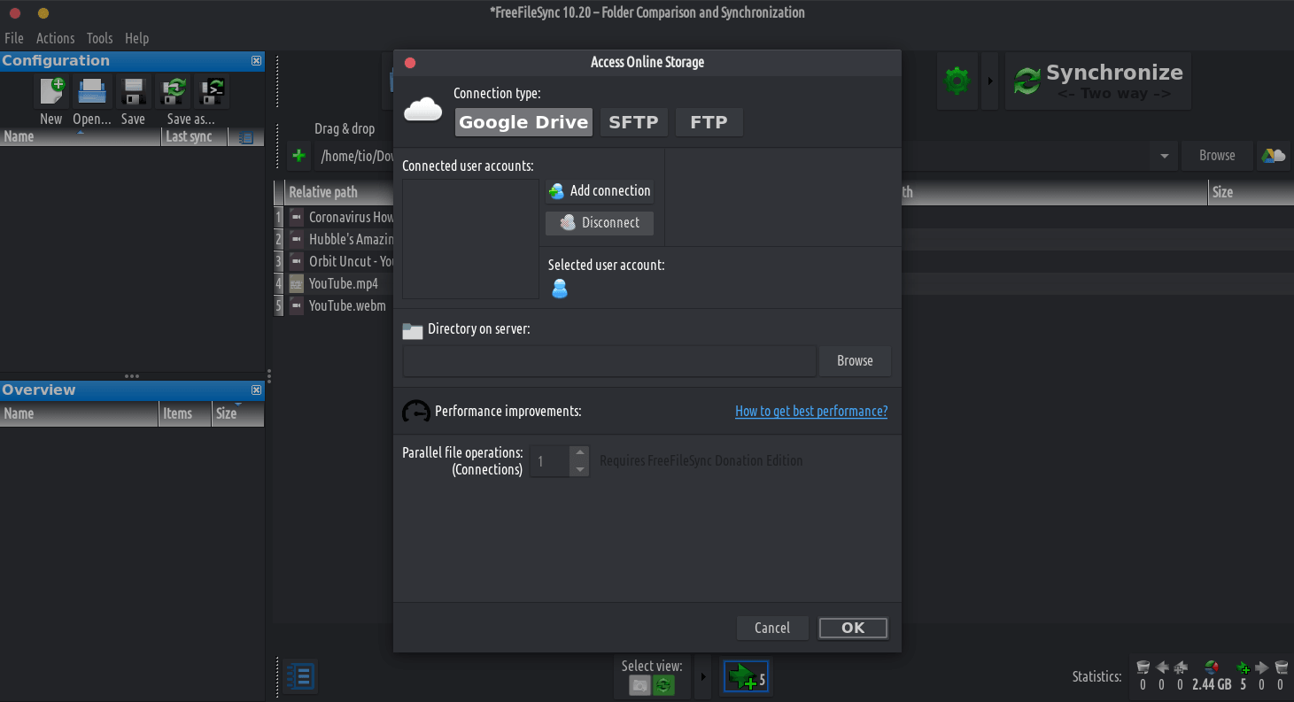Open the Tools menu
Viewport: 1294px width, 702px height.
pos(99,38)
